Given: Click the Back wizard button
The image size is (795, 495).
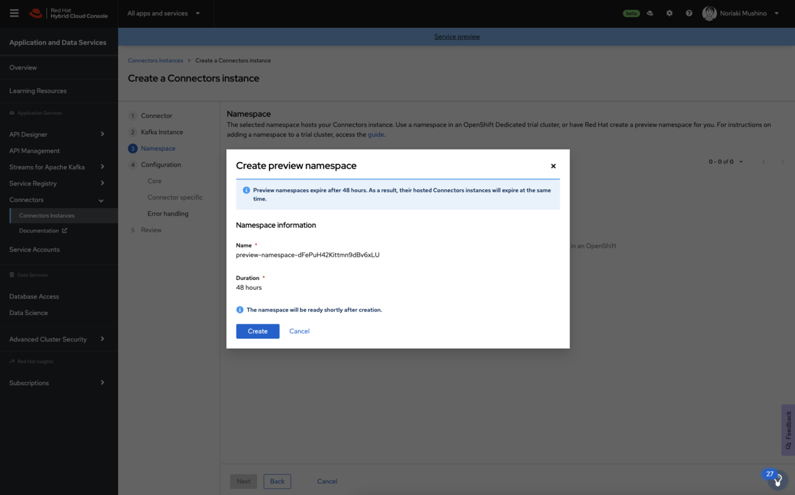Looking at the screenshot, I should pos(277,481).
